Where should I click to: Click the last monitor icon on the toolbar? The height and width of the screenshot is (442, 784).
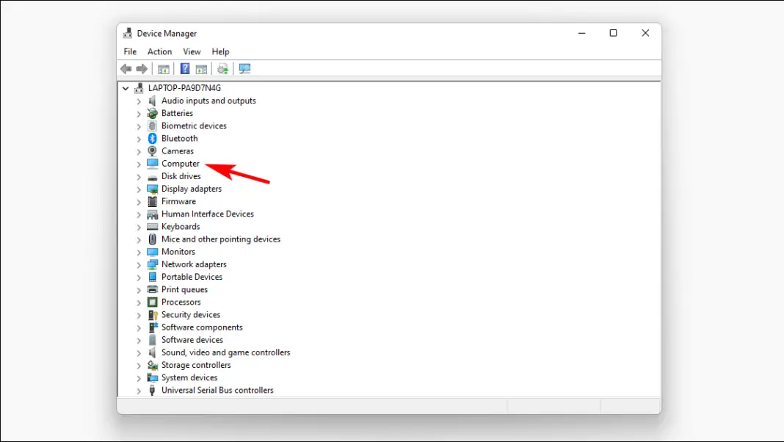[x=244, y=68]
